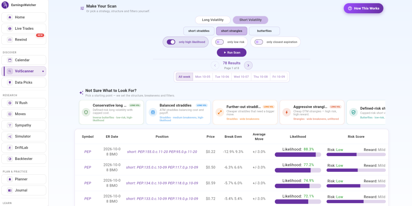Click the Sympathy fork icon
Image resolution: width=412 pixels, height=206 pixels.
[x=10, y=125]
